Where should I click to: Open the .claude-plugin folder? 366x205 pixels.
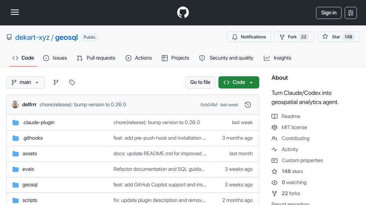(39, 123)
